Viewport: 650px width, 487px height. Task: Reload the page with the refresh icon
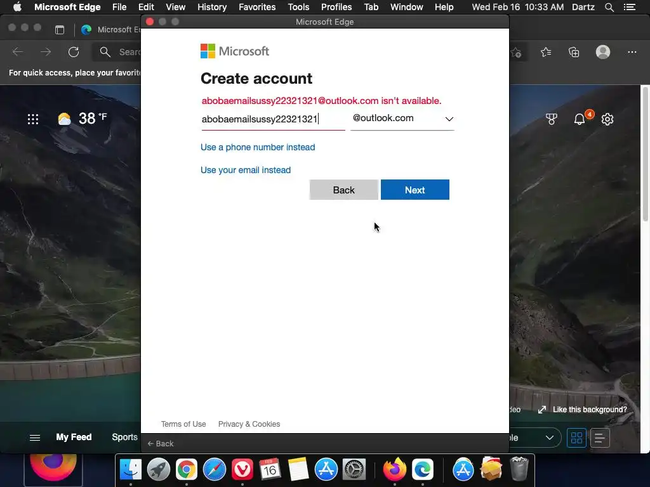point(74,52)
